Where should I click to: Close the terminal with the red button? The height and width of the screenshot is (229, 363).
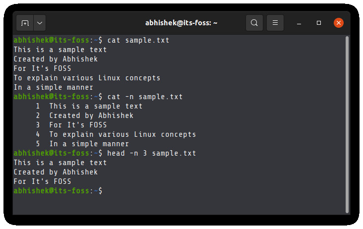339,23
